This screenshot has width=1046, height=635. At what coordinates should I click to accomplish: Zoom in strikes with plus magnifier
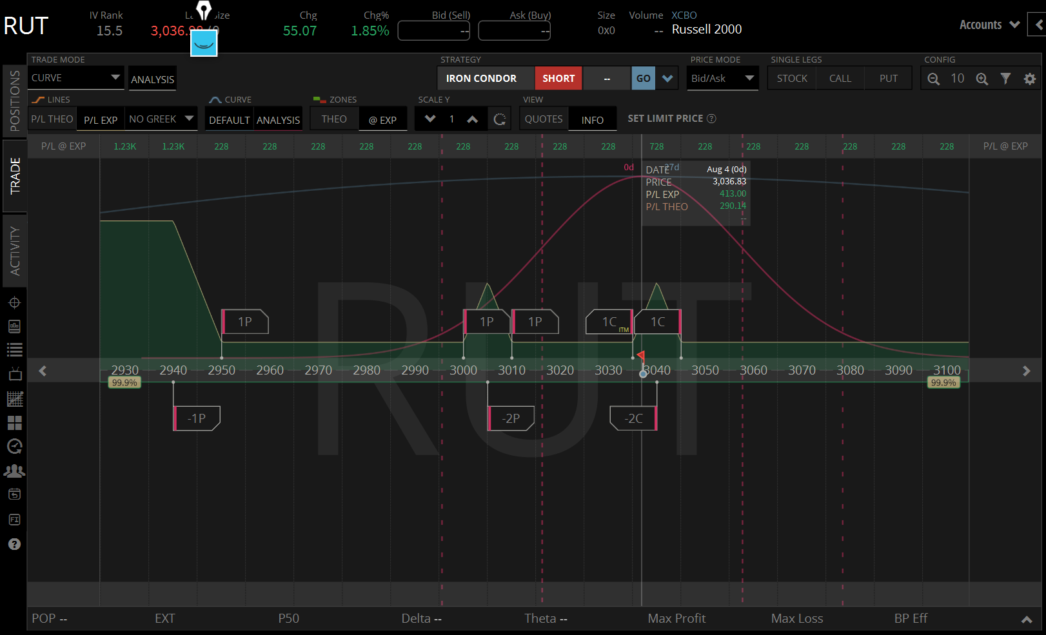(x=982, y=79)
